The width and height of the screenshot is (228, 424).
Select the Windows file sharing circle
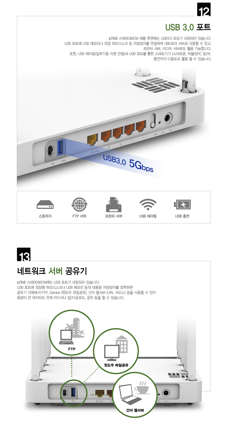pos(116,351)
